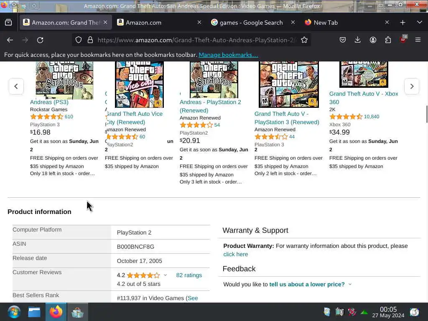Open the taskbar clock showing 00:05
The width and height of the screenshot is (428, 321).
click(x=388, y=312)
